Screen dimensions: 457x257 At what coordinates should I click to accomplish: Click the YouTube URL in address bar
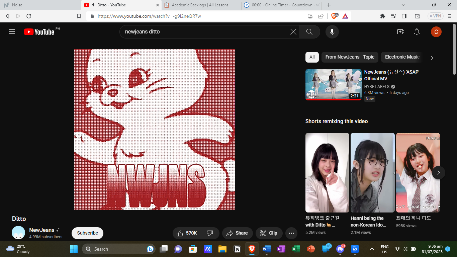coord(149,16)
